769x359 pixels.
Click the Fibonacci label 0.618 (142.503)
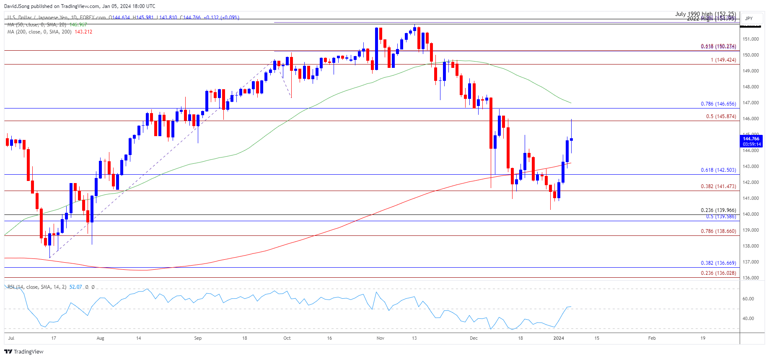(x=718, y=170)
